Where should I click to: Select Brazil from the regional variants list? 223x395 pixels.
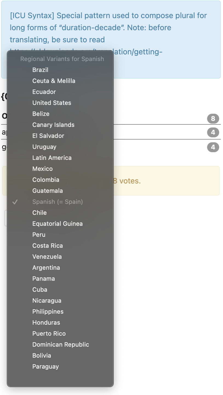pos(40,70)
